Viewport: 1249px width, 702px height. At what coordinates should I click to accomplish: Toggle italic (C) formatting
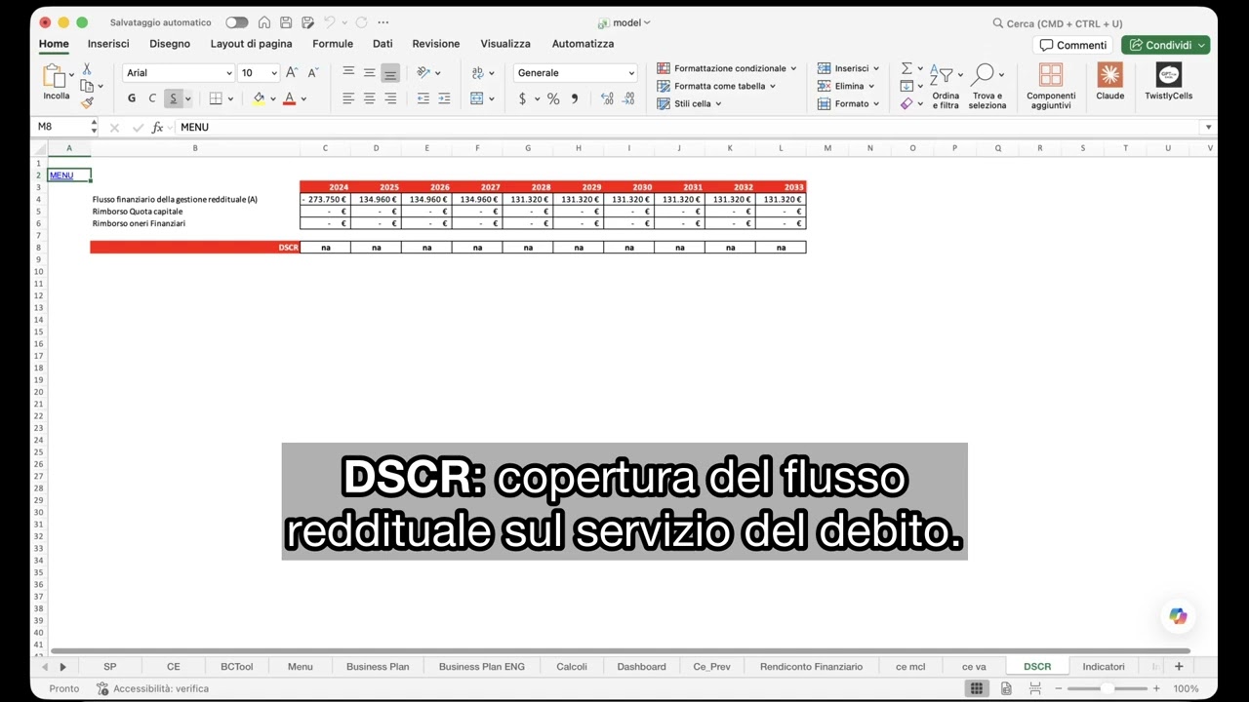[x=152, y=98]
